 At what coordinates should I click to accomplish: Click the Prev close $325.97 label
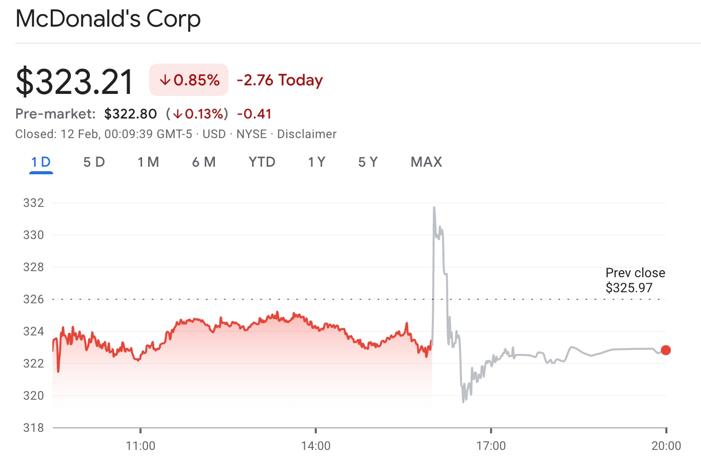635,280
